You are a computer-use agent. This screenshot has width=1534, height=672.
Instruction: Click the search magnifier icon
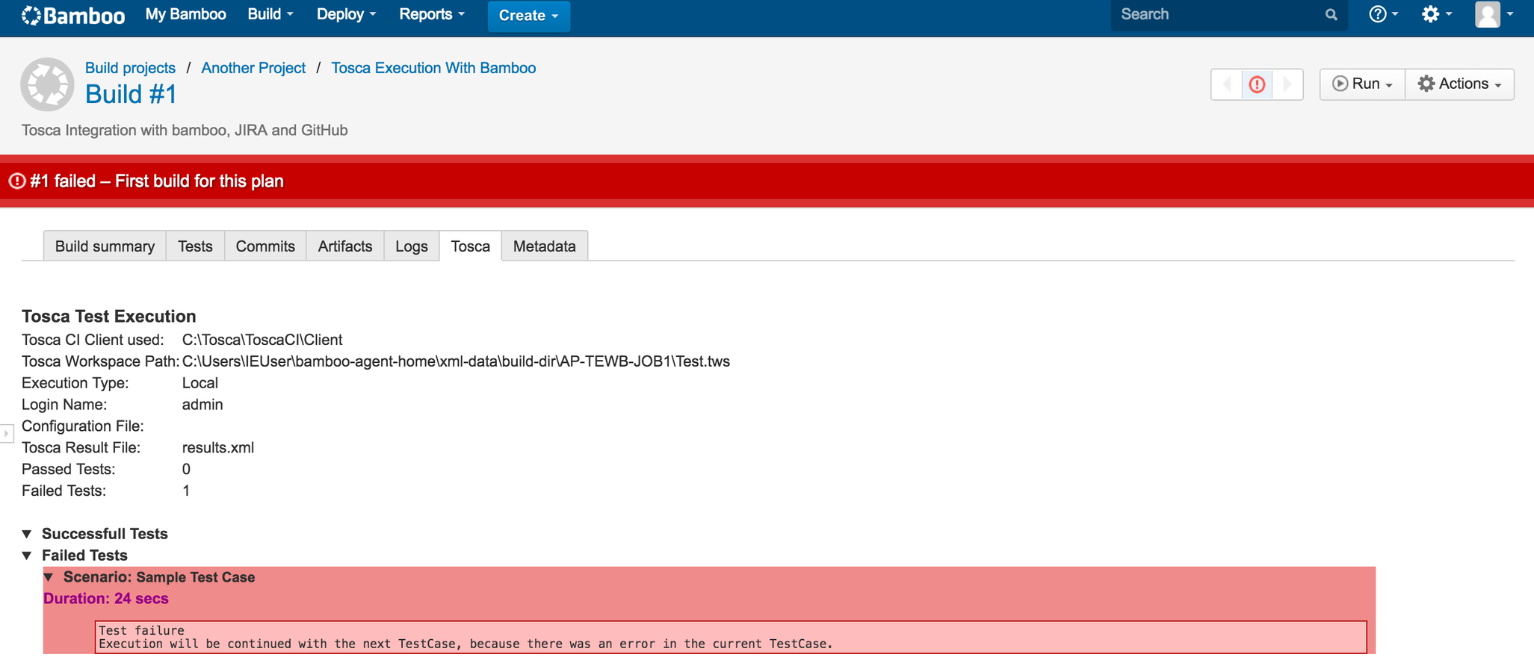pos(1331,14)
